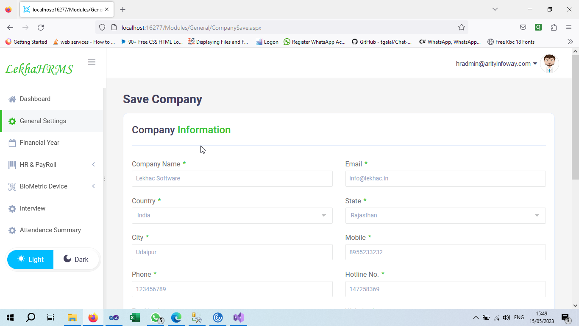Switch to Light theme
This screenshot has height=326, width=579.
click(x=31, y=259)
